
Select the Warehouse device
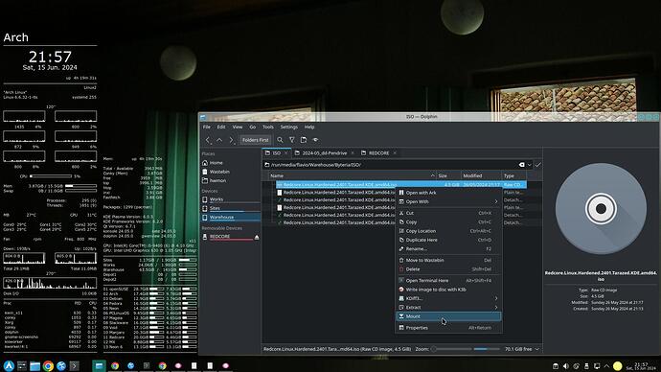point(231,218)
